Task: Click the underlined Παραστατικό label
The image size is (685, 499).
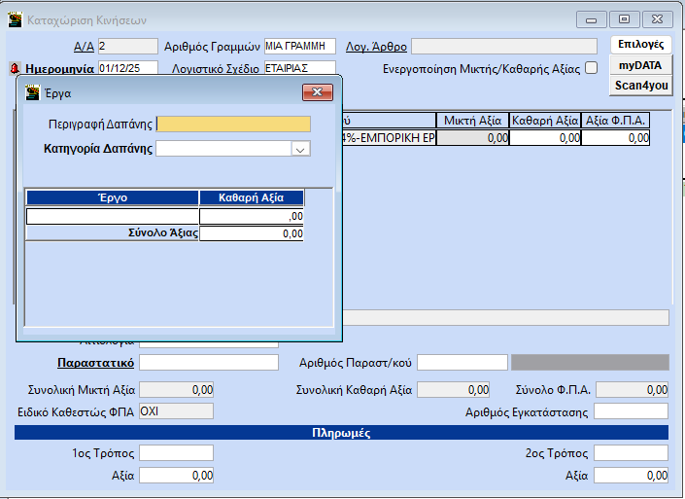Action: [x=95, y=363]
